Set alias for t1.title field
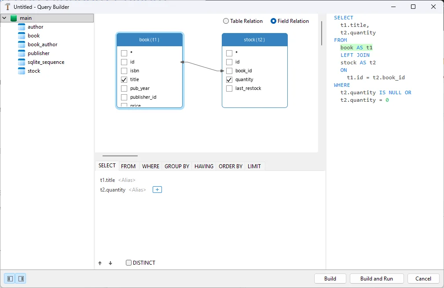This screenshot has height=288, width=444. tap(127, 180)
